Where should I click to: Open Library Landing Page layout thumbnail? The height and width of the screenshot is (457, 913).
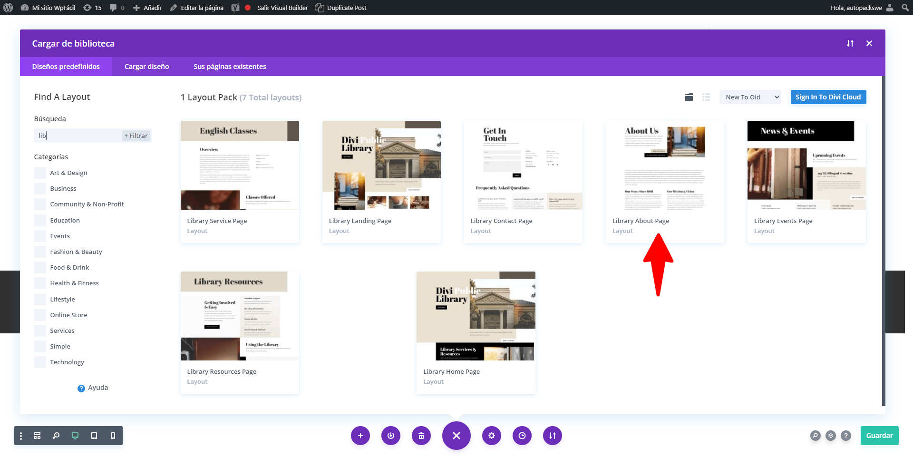(381, 165)
